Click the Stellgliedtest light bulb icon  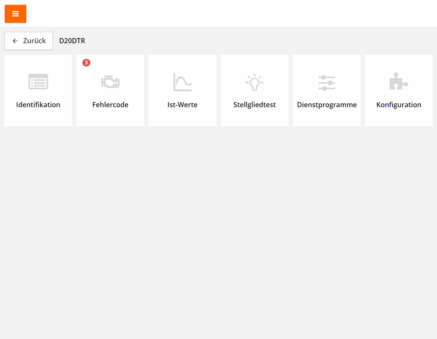(x=255, y=82)
